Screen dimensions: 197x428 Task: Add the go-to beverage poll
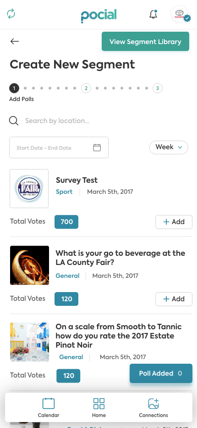coord(174,299)
